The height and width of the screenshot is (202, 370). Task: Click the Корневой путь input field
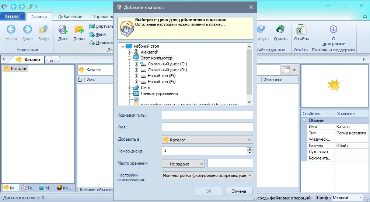(207, 115)
